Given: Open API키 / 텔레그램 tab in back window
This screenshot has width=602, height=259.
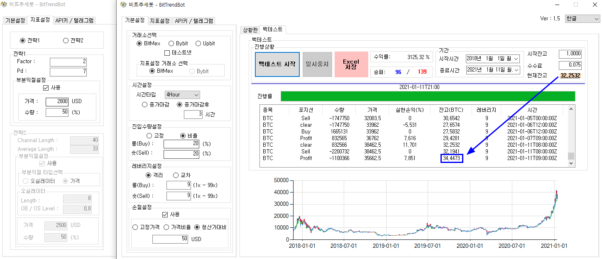Looking at the screenshot, I should [x=75, y=20].
